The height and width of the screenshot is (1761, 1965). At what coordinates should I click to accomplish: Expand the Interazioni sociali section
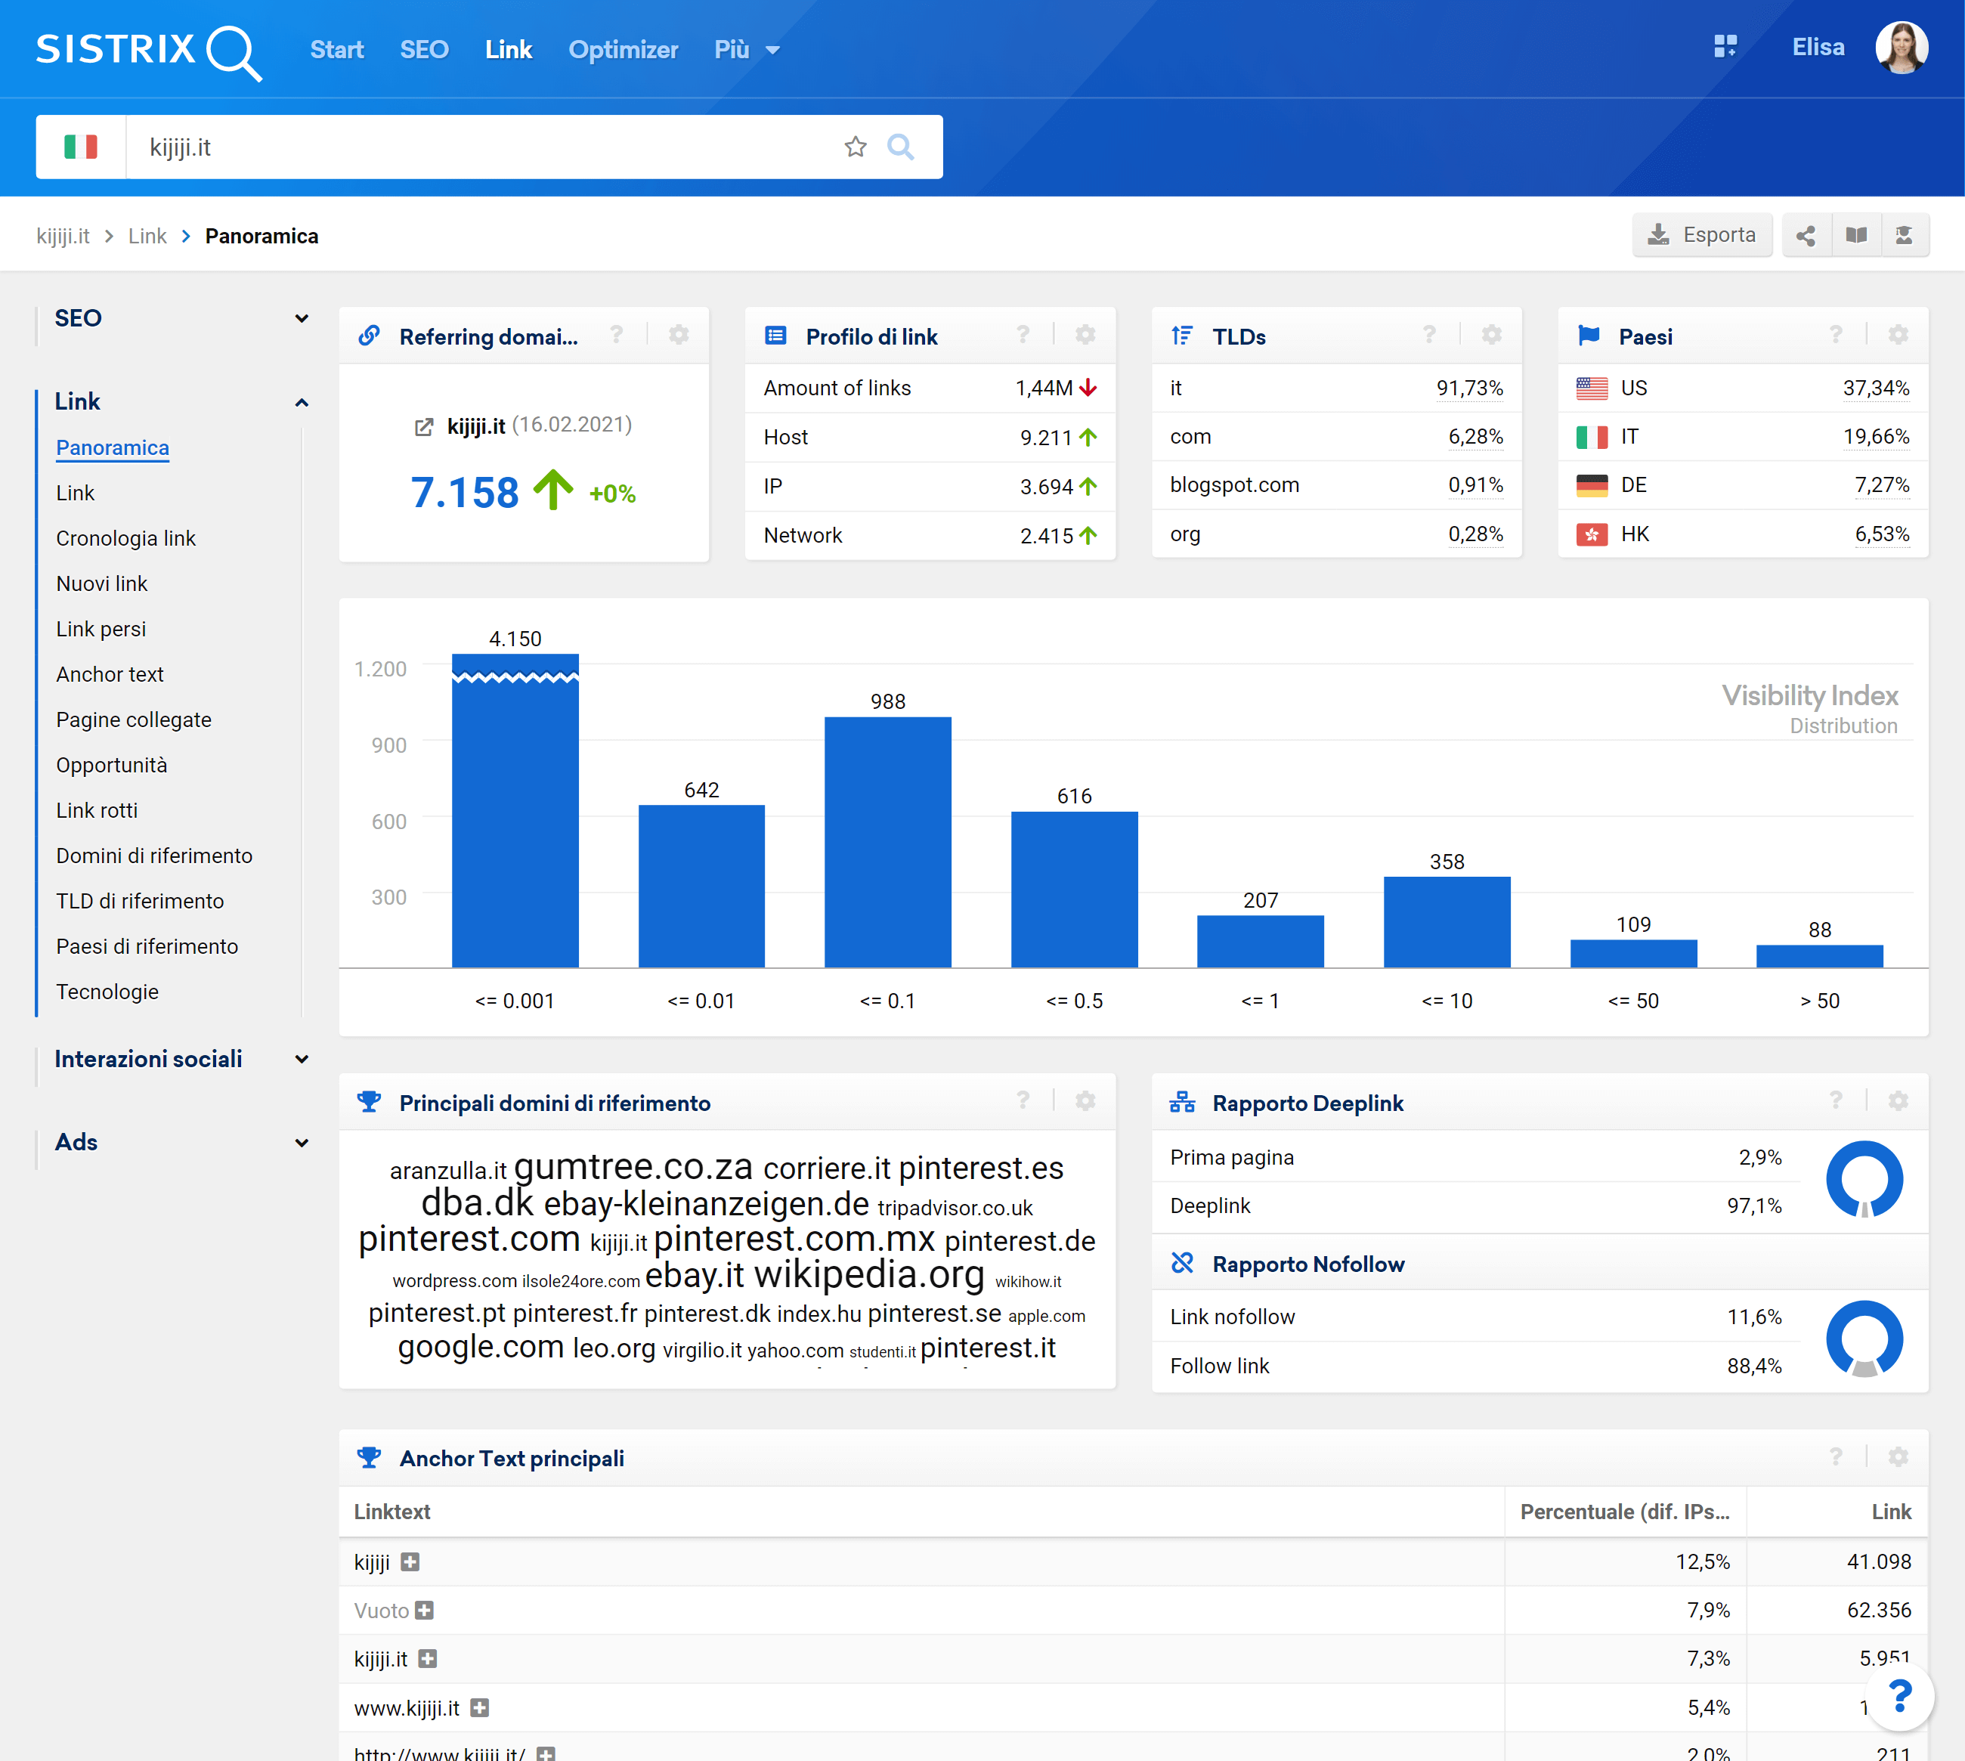click(302, 1060)
